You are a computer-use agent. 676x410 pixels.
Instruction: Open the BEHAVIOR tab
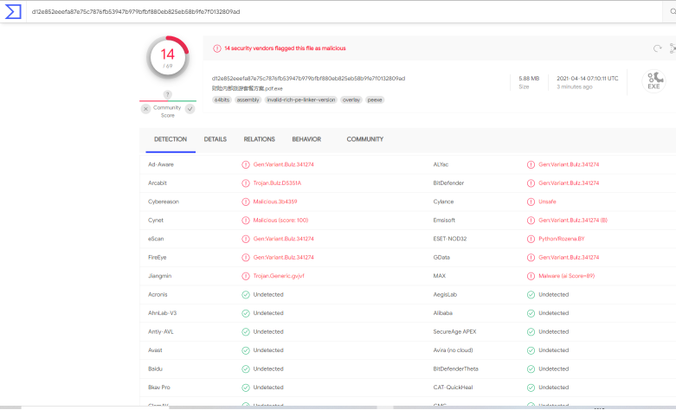(306, 139)
